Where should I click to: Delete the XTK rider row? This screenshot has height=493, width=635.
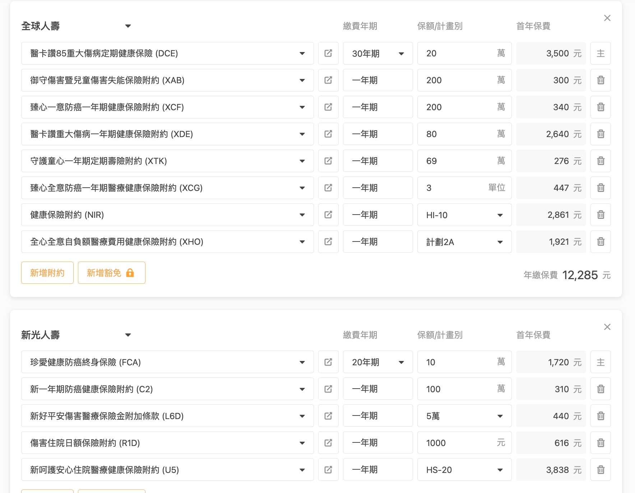pyautogui.click(x=601, y=161)
